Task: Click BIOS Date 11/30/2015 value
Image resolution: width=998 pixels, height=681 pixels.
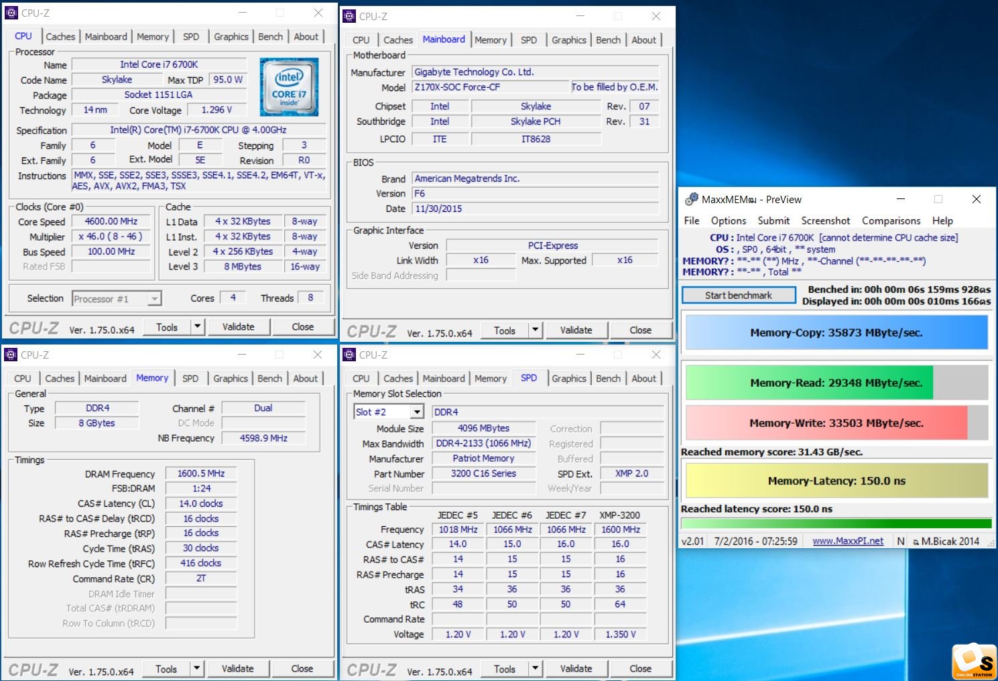Action: coord(536,208)
